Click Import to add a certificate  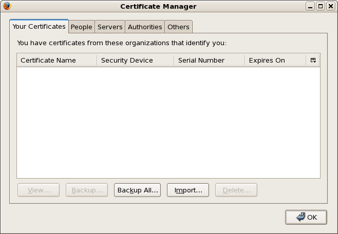[188, 190]
